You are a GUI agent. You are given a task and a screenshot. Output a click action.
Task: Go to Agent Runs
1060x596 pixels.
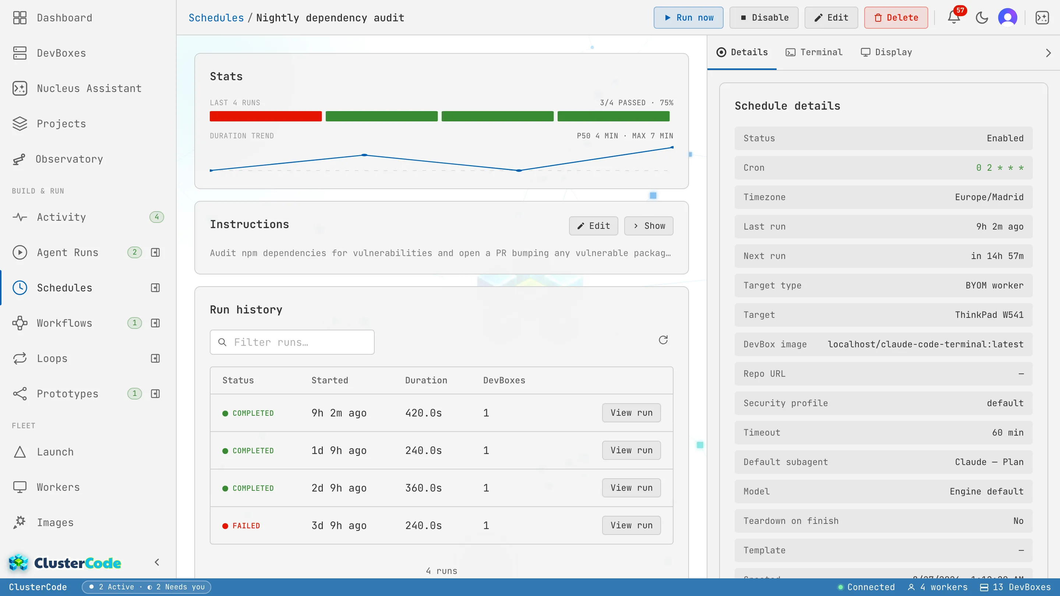(x=67, y=252)
